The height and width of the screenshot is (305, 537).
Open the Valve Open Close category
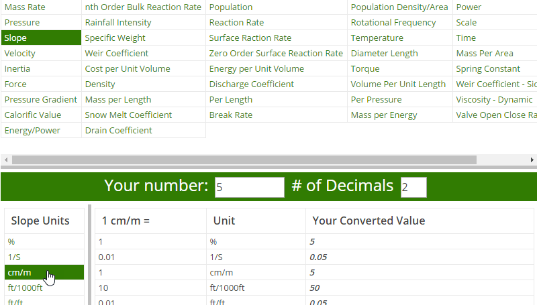tap(496, 115)
